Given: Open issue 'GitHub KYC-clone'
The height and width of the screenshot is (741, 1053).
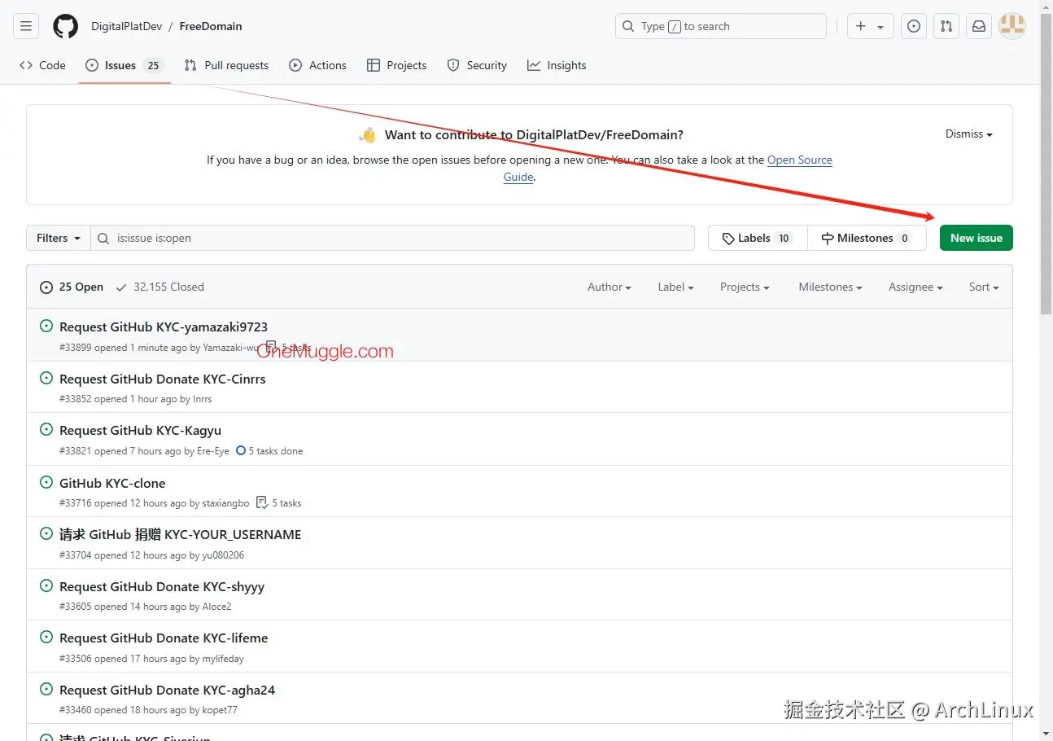Looking at the screenshot, I should click(x=112, y=483).
